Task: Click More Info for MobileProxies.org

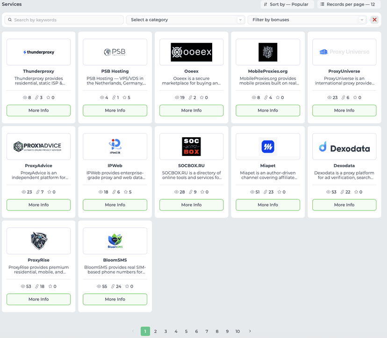Action: [268, 111]
